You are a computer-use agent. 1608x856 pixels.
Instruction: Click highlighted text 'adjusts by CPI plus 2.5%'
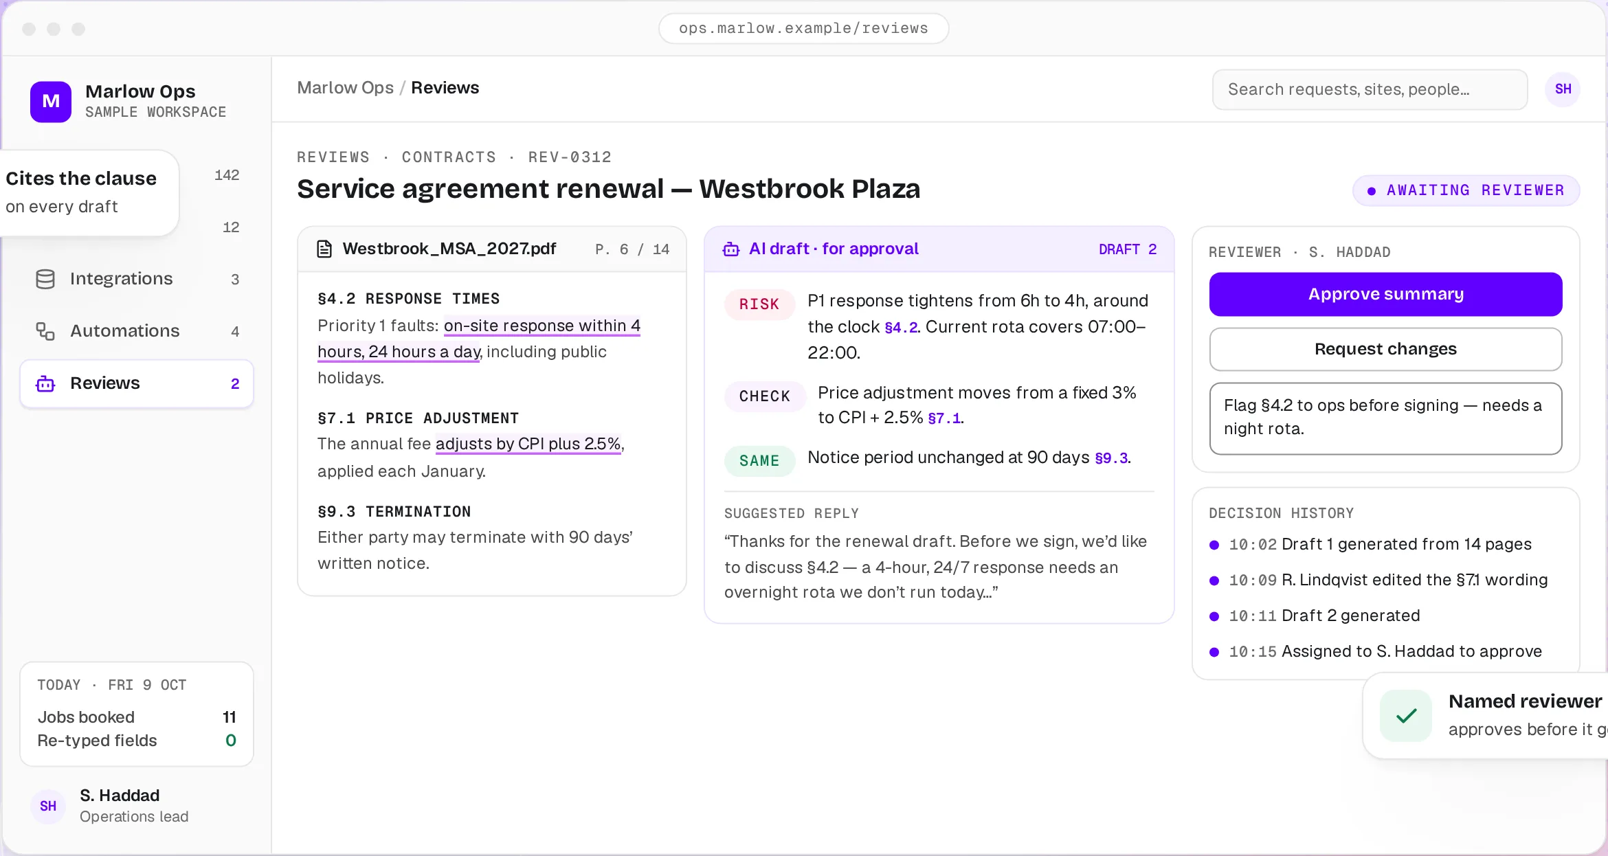pos(528,444)
